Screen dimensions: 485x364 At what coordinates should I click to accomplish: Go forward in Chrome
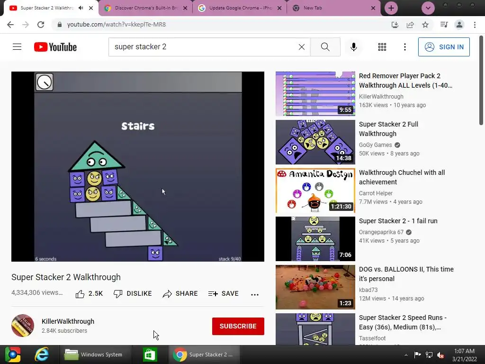pos(26,25)
